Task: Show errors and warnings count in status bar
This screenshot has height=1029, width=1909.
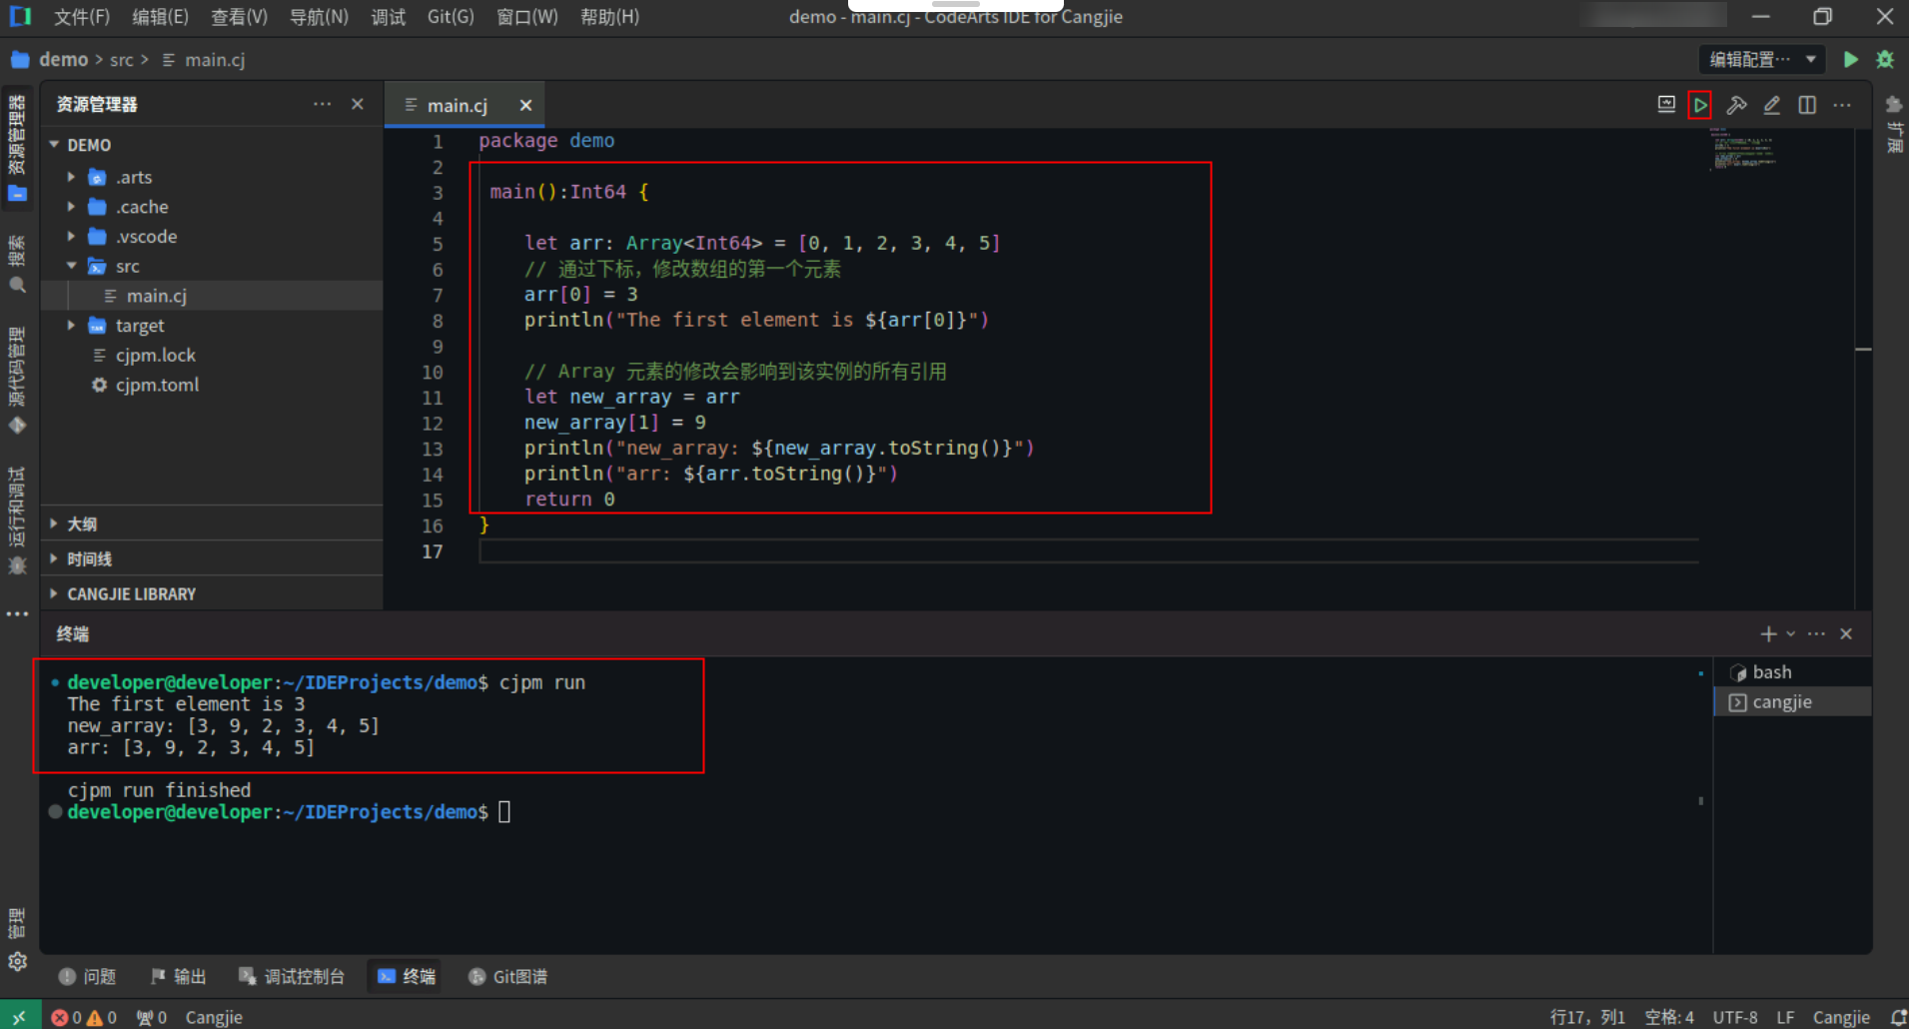Action: pos(84,1017)
